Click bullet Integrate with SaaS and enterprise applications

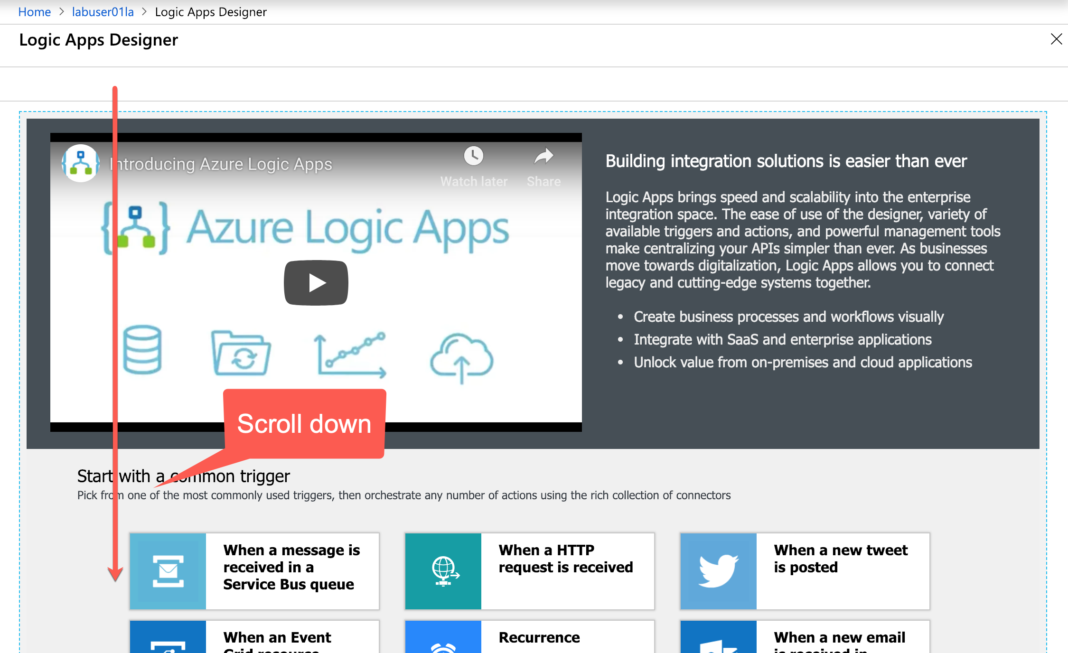[x=783, y=339]
